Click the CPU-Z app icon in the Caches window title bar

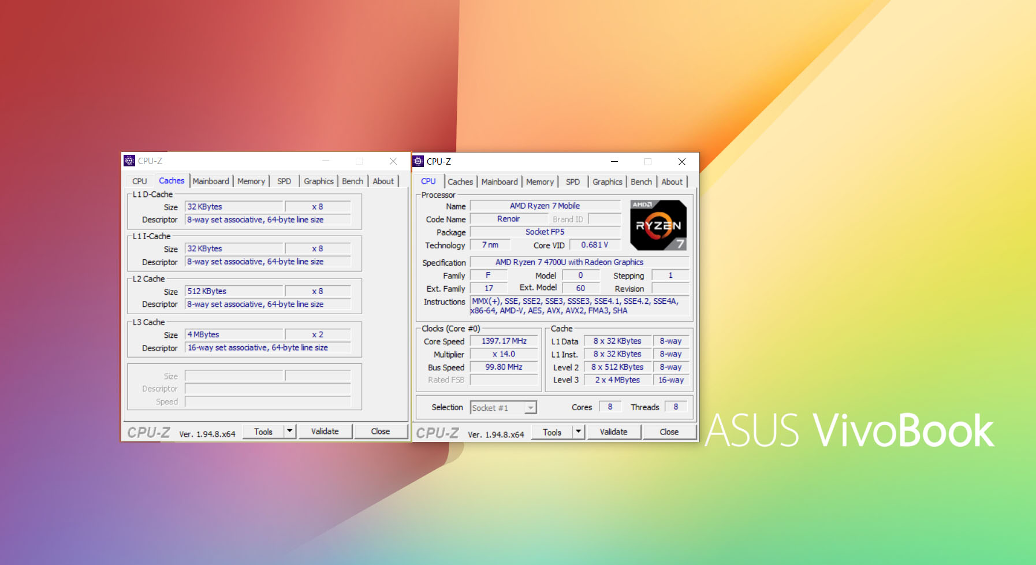click(x=129, y=161)
